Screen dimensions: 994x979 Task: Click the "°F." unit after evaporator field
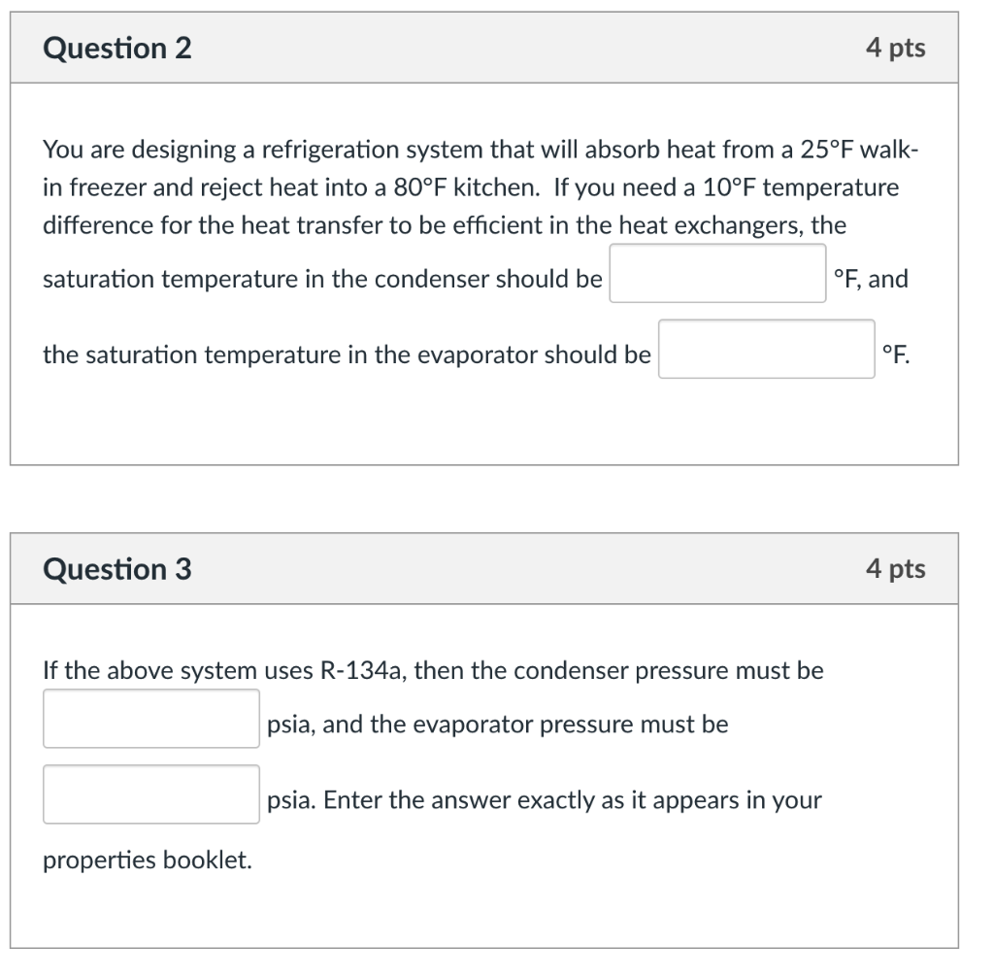pyautogui.click(x=897, y=355)
